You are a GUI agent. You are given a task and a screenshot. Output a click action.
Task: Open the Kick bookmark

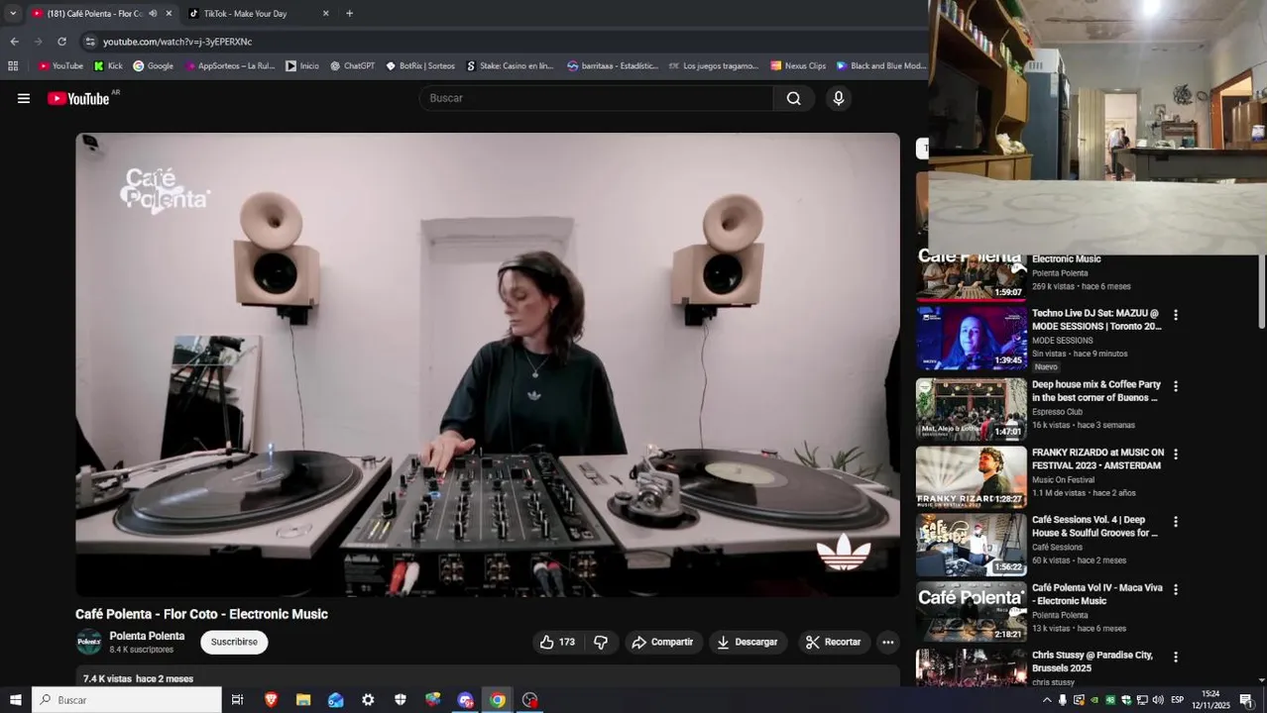coord(108,66)
